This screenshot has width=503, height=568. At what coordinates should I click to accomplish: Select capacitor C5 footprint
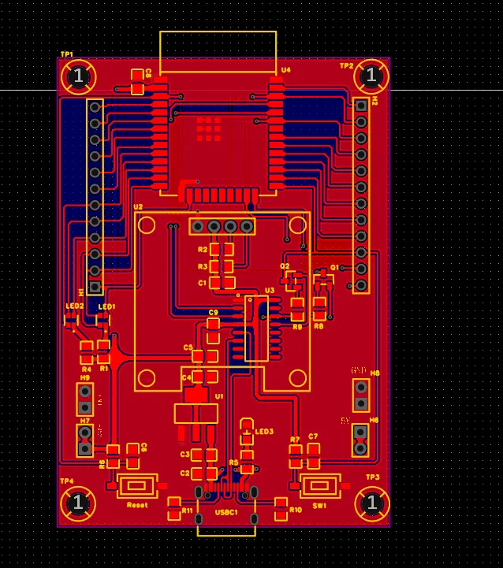tap(205, 356)
